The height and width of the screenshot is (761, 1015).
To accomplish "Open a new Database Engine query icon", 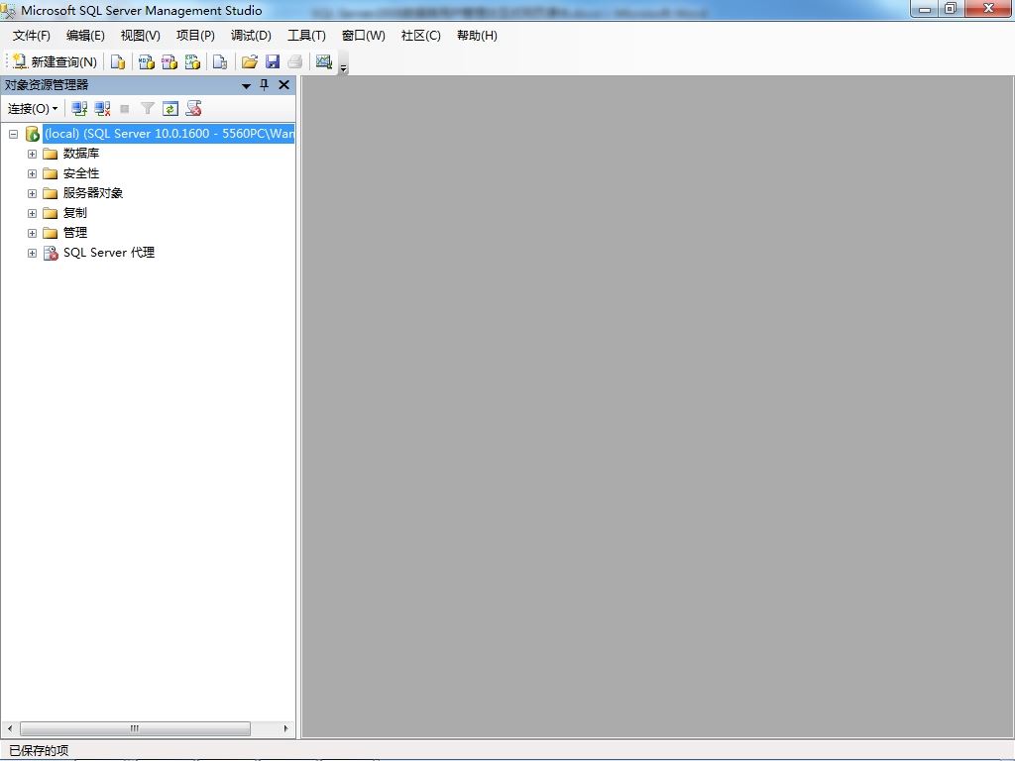I will click(x=118, y=61).
